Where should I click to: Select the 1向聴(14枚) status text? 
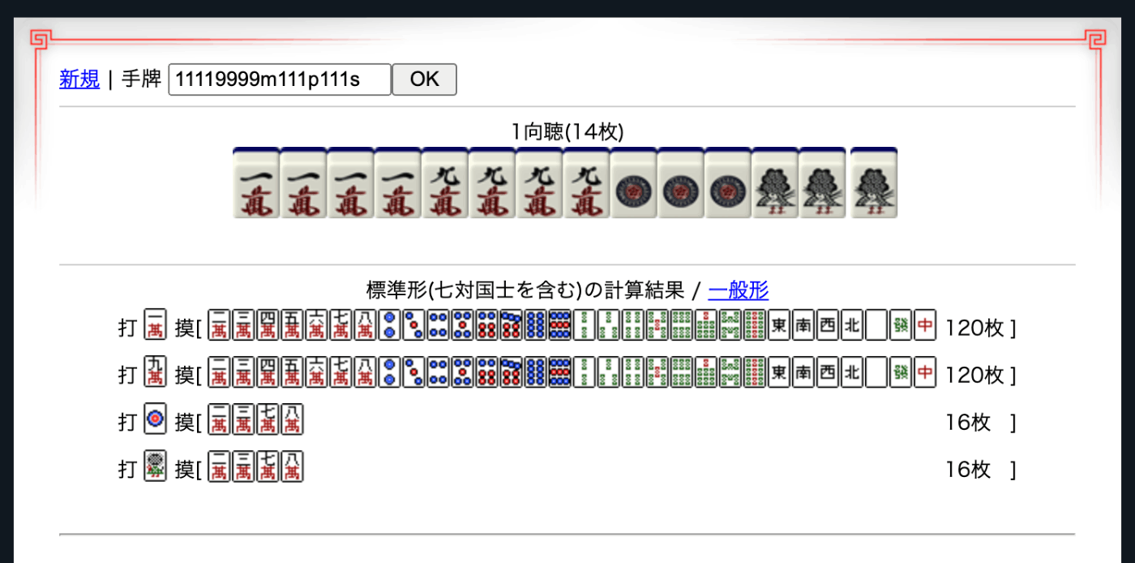click(x=567, y=131)
